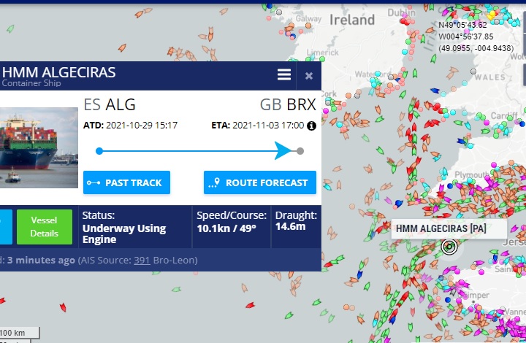526x343 pixels.
Task: Click the ETA info icon
Action: pos(311,126)
